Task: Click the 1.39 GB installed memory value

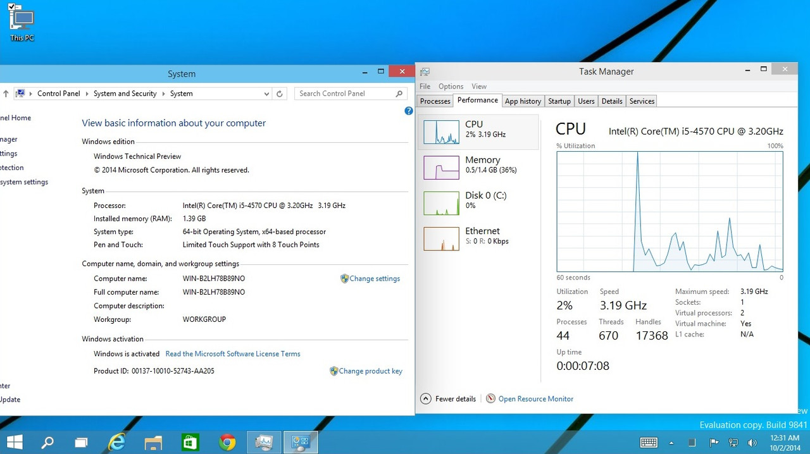Action: click(194, 219)
